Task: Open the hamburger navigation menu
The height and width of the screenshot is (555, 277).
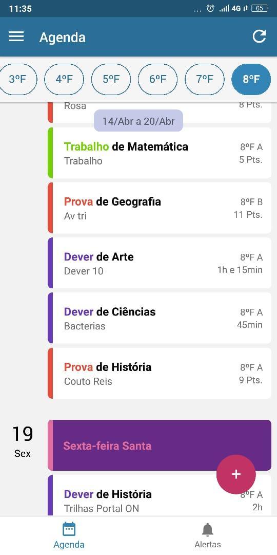Action: coord(16,37)
